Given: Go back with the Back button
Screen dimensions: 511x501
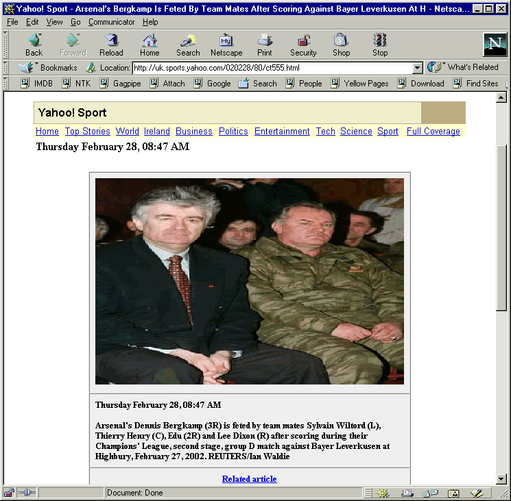Looking at the screenshot, I should click(34, 45).
